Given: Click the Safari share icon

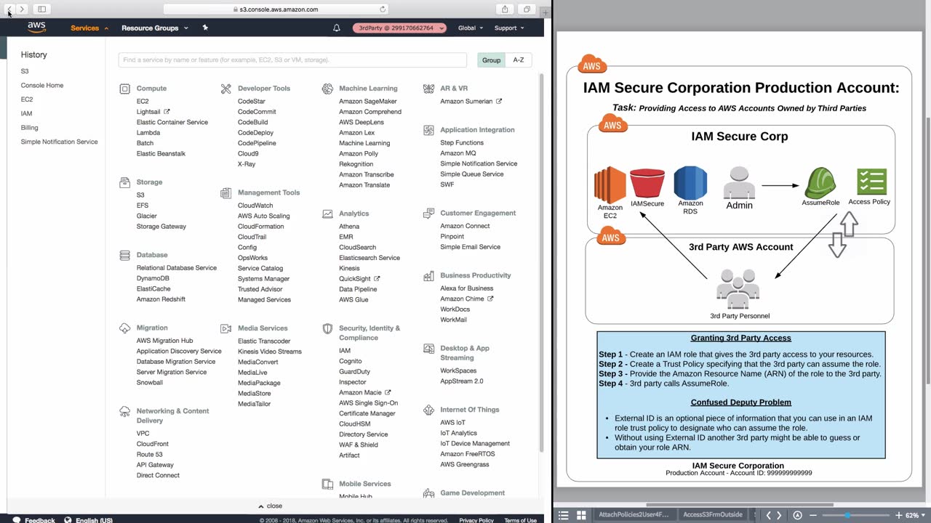Looking at the screenshot, I should tap(505, 9).
